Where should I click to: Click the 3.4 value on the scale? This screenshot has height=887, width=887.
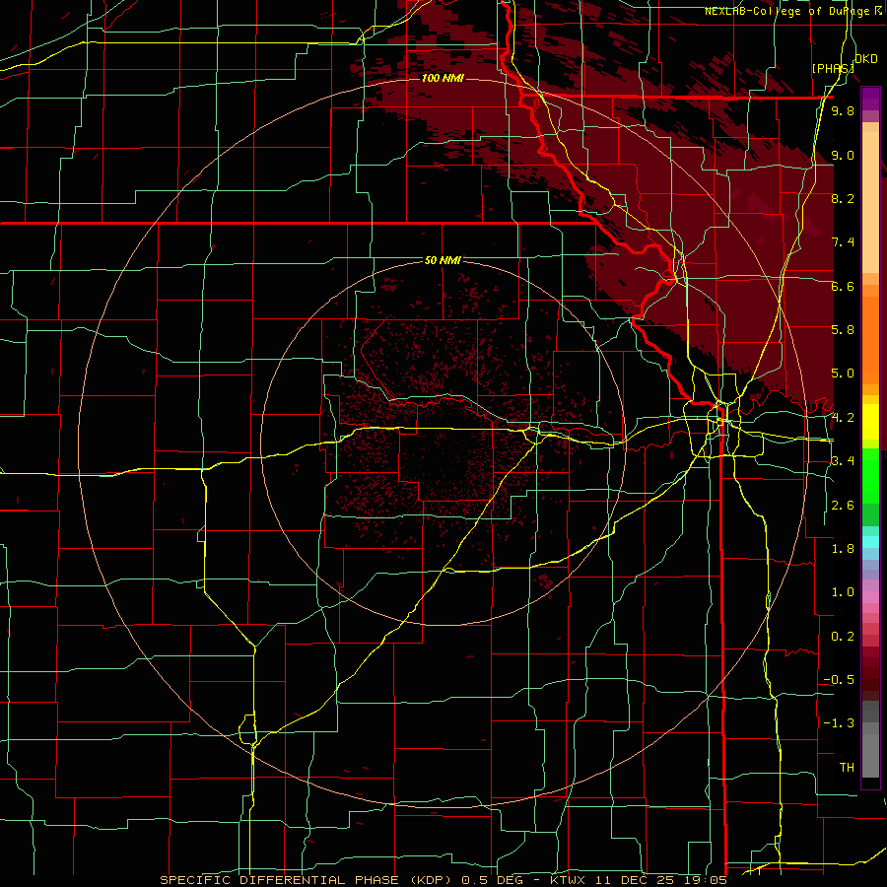843,461
